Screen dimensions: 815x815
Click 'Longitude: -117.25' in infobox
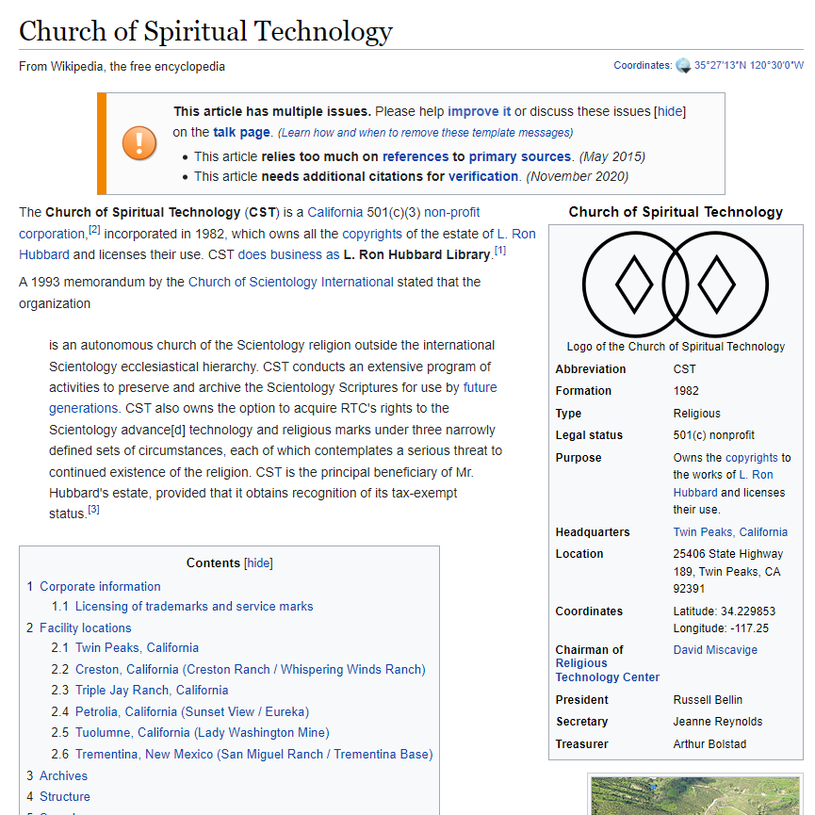[x=721, y=628]
